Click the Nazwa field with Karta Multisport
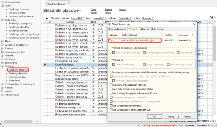This screenshot has width=217, height=127. [x=141, y=35]
